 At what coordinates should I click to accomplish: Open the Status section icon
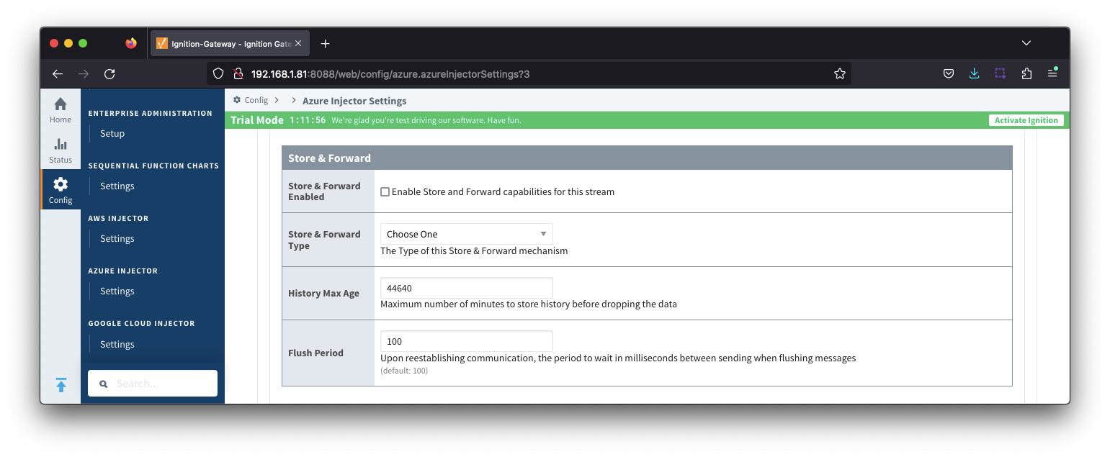[61, 150]
